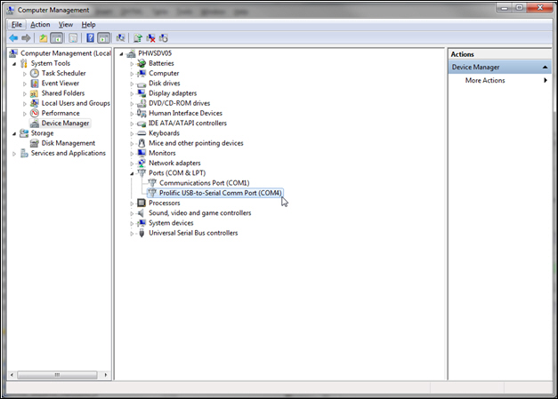Click the Help question mark toolbar icon

tap(90, 38)
